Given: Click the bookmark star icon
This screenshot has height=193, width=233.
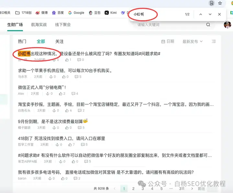Looking at the screenshot, I should click(220, 3).
